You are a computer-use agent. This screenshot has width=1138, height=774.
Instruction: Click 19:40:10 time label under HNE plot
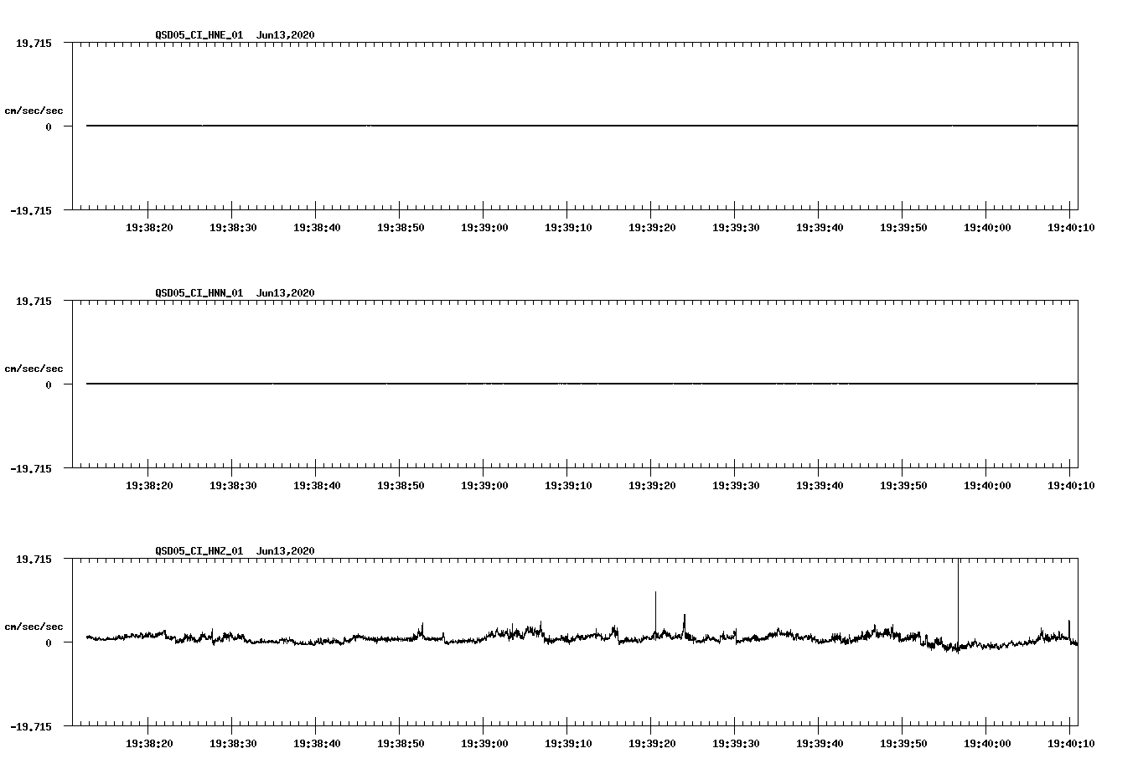pos(1071,228)
